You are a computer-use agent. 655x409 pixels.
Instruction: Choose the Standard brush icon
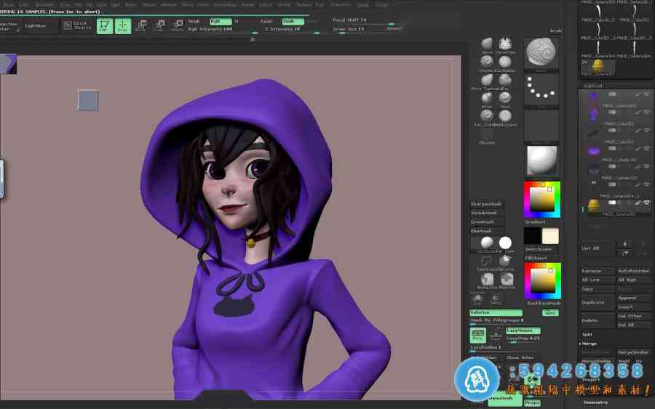coord(487,62)
